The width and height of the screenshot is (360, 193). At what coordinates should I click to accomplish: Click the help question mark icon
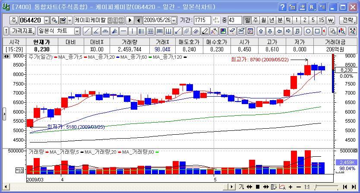[x=282, y=7]
